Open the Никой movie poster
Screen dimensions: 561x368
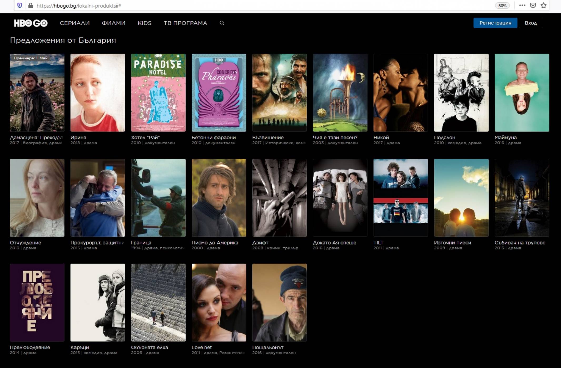coord(401,93)
